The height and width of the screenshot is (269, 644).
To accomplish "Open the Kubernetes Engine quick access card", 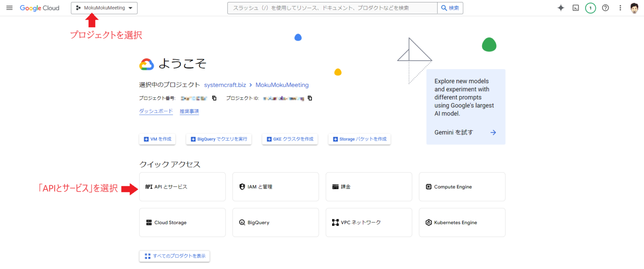I will [x=462, y=222].
